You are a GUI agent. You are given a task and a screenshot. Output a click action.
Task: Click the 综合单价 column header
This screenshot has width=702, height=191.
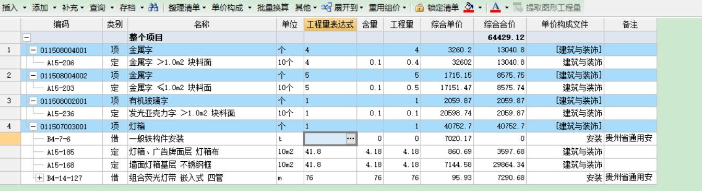pos(447,25)
